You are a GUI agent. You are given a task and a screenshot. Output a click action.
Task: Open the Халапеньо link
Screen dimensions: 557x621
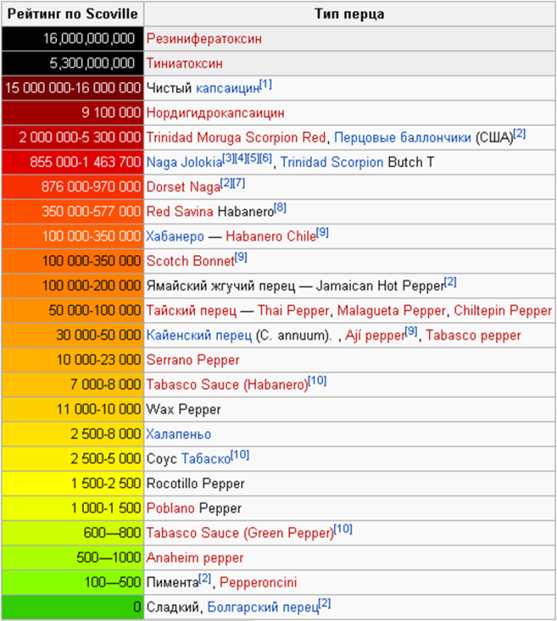coord(178,434)
